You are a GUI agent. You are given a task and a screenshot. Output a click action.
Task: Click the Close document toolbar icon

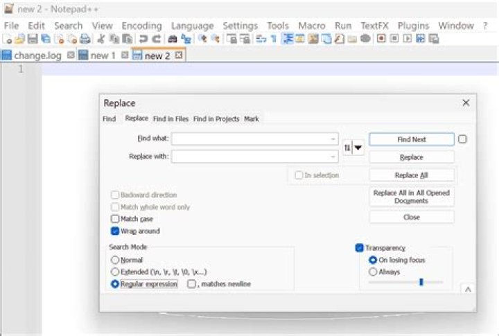[x=59, y=39]
